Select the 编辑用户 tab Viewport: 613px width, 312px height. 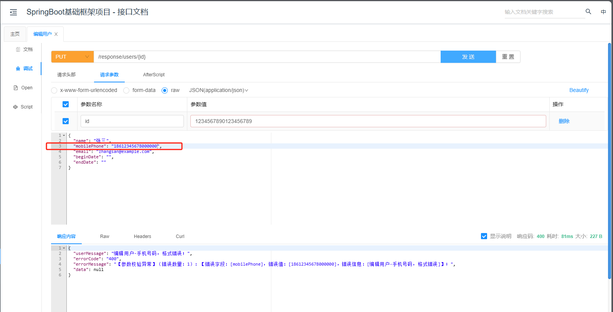click(x=42, y=34)
